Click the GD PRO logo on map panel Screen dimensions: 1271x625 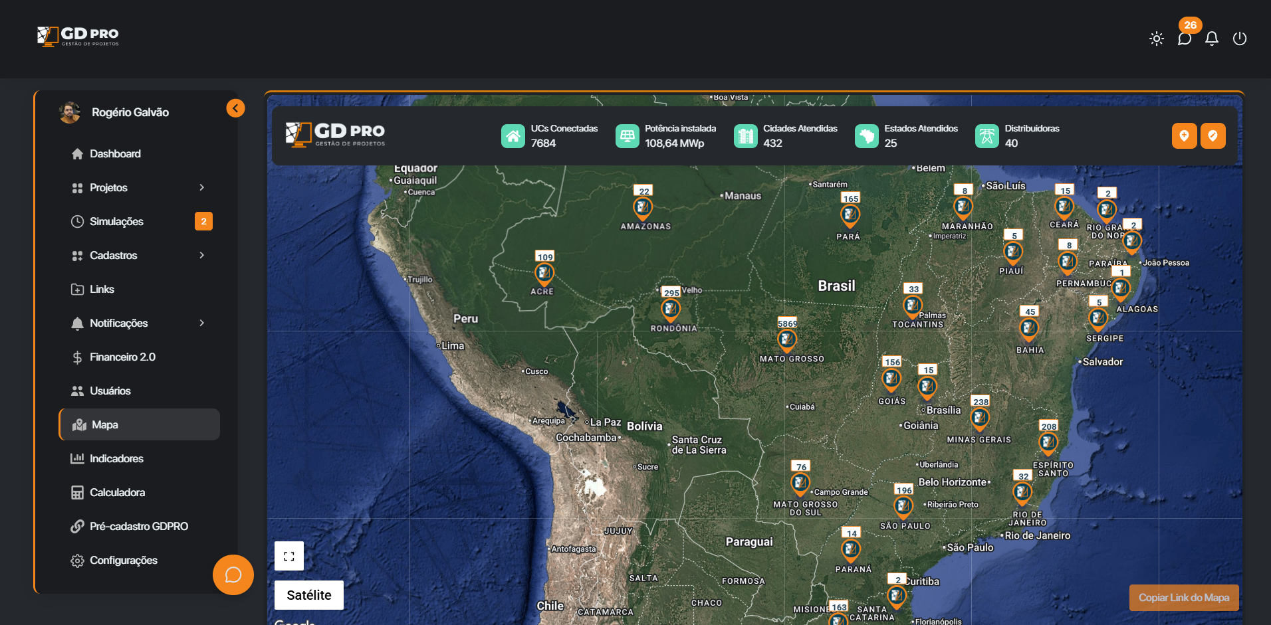click(x=336, y=135)
